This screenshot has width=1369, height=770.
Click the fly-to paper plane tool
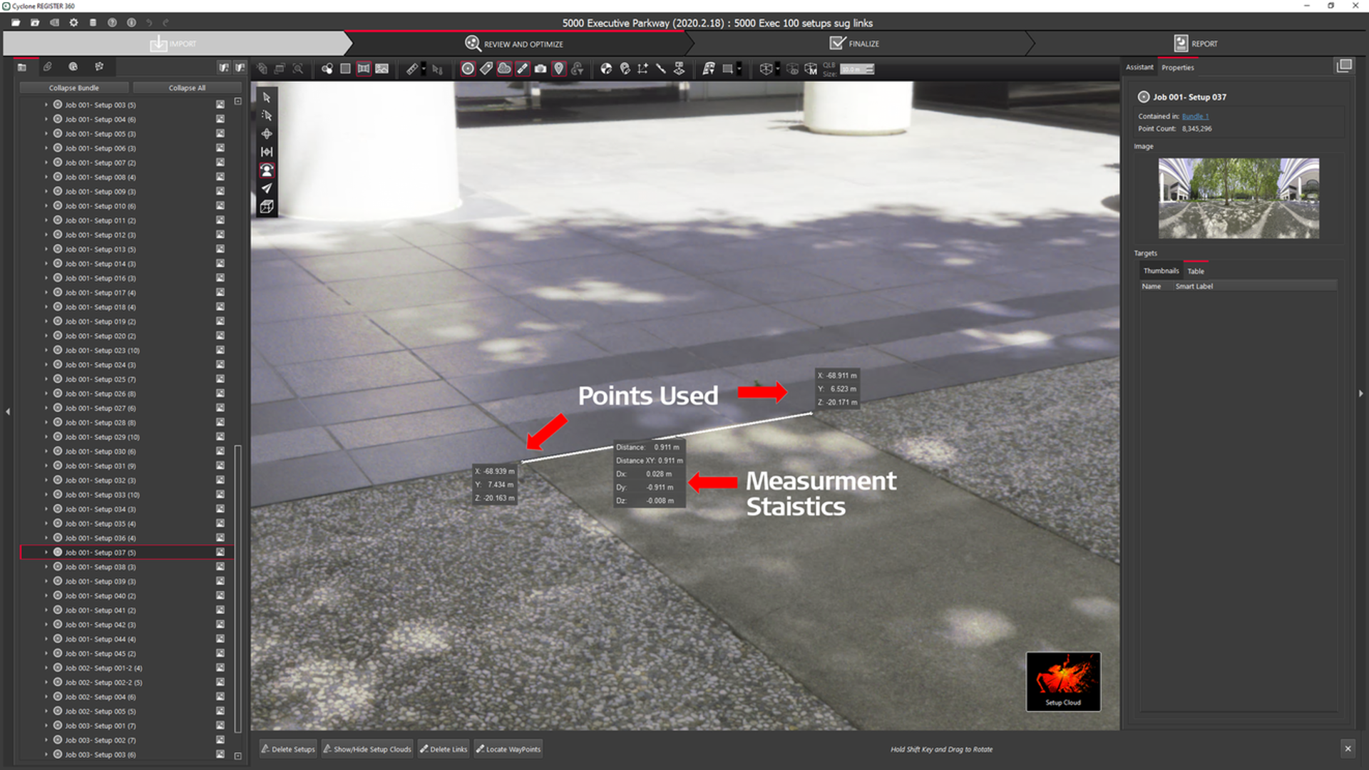click(x=267, y=189)
